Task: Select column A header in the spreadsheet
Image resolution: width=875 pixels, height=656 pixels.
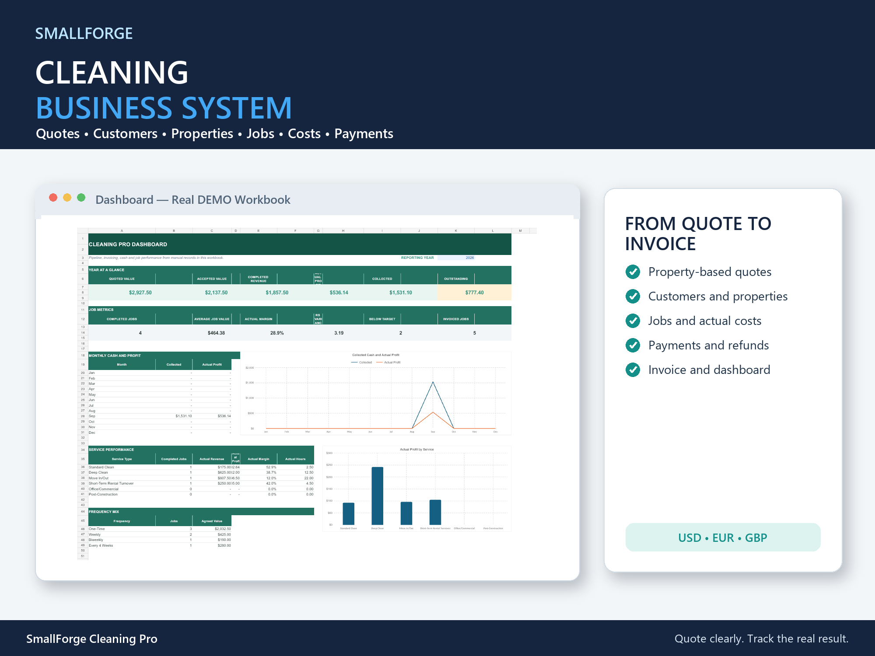Action: tap(122, 230)
